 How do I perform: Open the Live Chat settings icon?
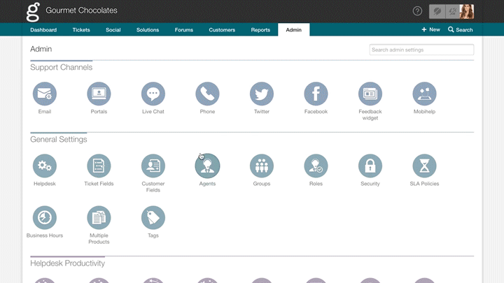(153, 94)
